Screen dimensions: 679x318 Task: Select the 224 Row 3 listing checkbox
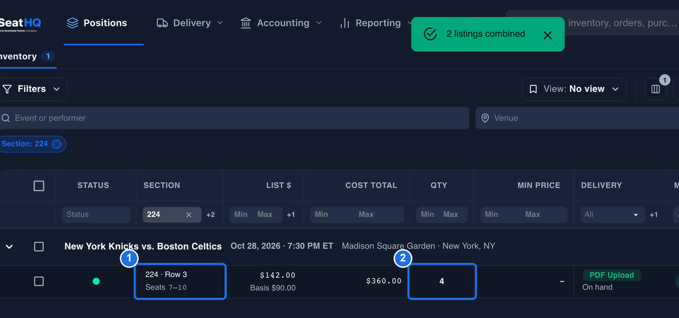pyautogui.click(x=39, y=282)
